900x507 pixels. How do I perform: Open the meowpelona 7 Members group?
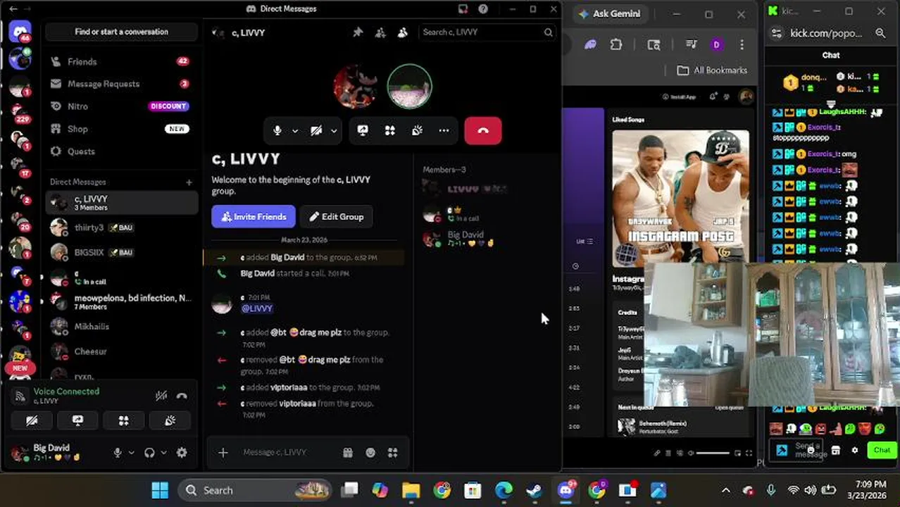(121, 302)
